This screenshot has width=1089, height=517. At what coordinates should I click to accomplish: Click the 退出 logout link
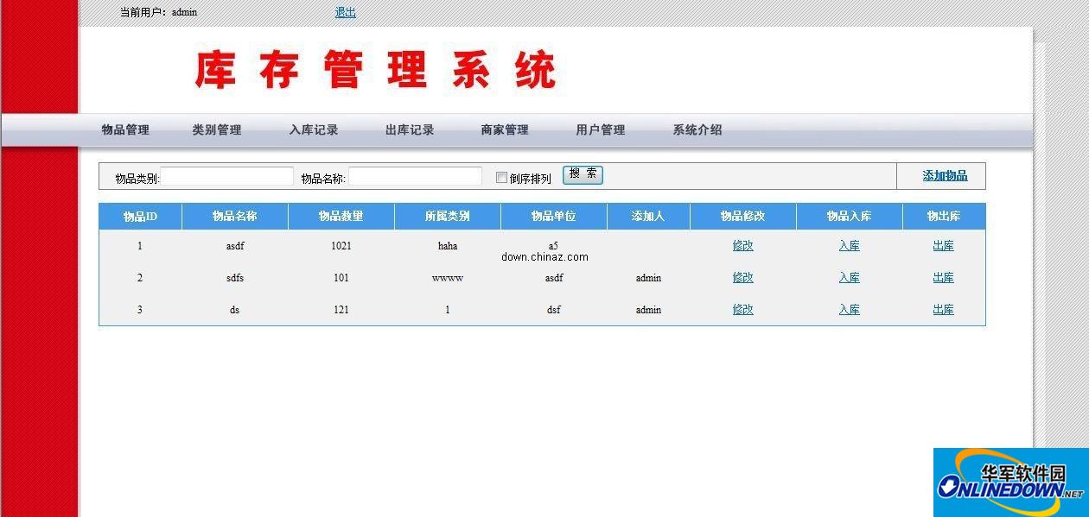point(344,12)
